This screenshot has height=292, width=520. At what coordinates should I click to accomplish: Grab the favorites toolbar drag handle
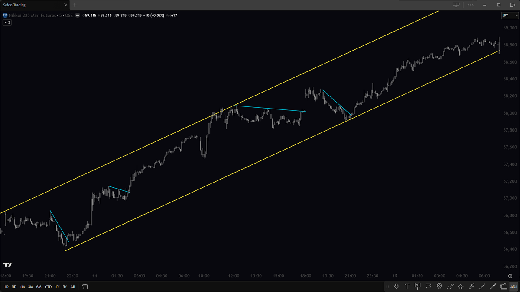coord(388,286)
